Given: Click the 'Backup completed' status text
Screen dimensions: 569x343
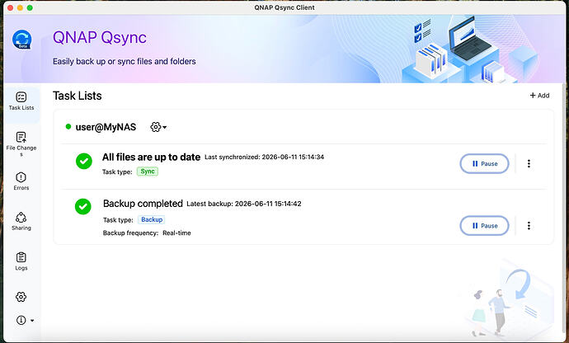Looking at the screenshot, I should 143,204.
